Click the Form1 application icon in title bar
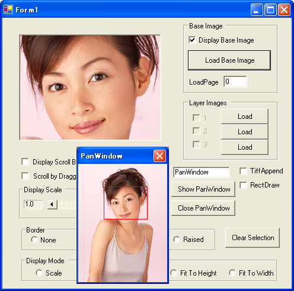294x291 pixels. coord(8,9)
